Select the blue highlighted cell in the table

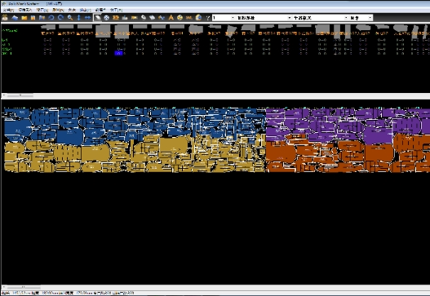(x=118, y=54)
